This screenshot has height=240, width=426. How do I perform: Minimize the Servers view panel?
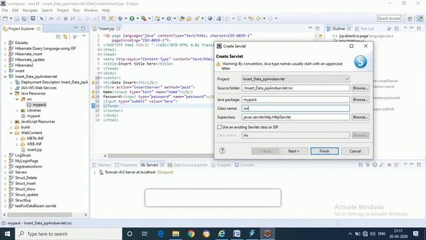[x=411, y=165]
